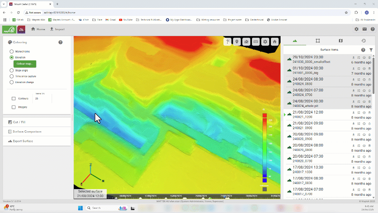Click the home view icon in the 3D viewer
Screen dimensions: 378x213
tap(274, 42)
